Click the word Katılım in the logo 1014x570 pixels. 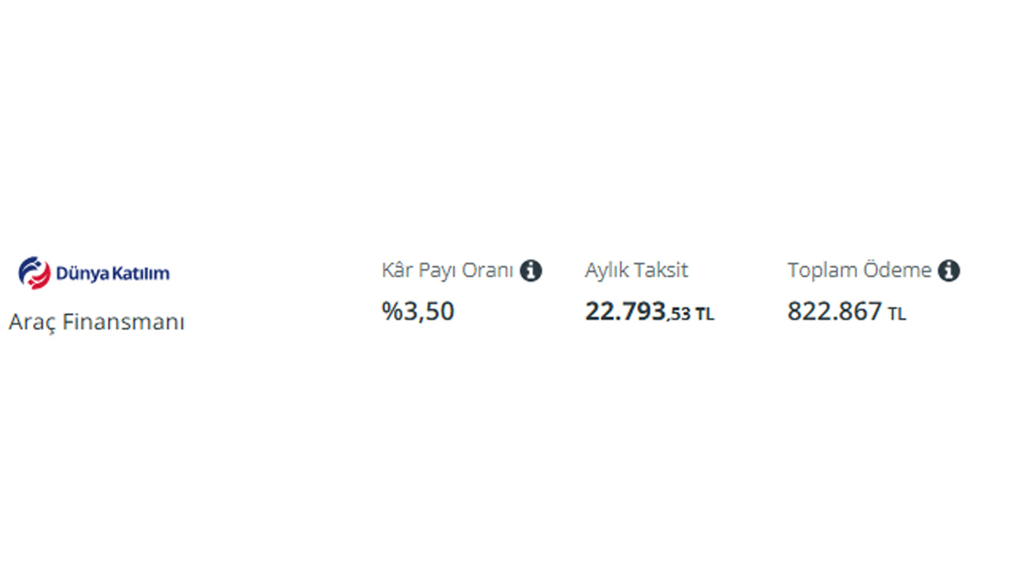click(x=141, y=274)
